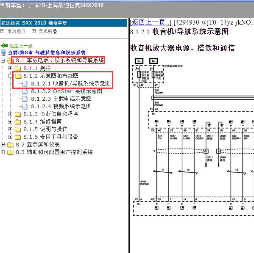The height and width of the screenshot is (253, 254).
Task: Select 8.1.2 示意图和布线图 item
Action: tap(51, 76)
